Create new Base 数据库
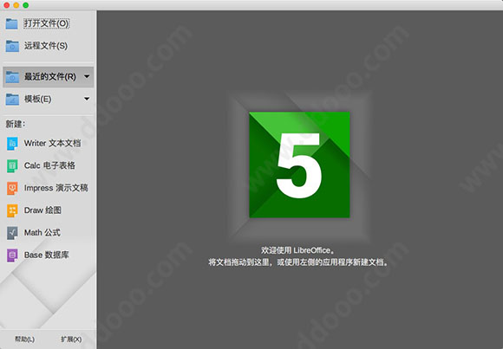Image resolution: width=503 pixels, height=349 pixels. (x=47, y=255)
